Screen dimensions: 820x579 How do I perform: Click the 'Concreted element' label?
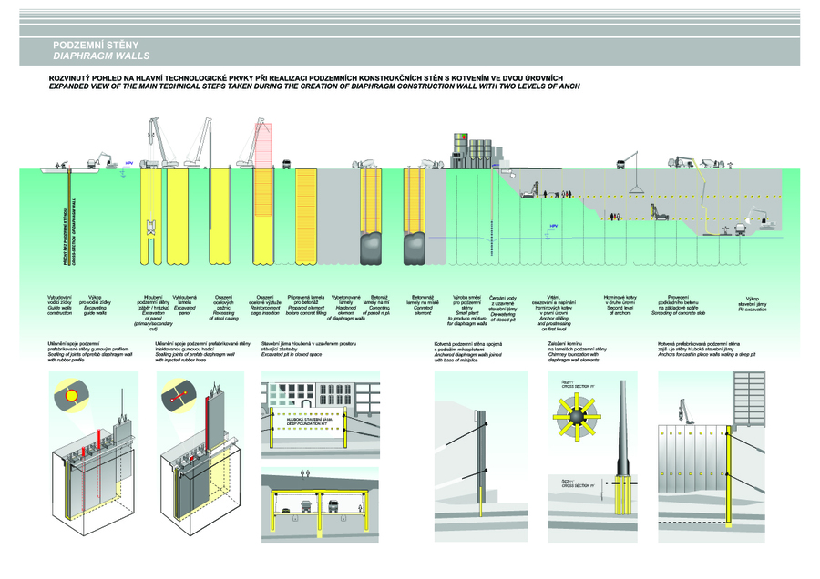pyautogui.click(x=423, y=310)
